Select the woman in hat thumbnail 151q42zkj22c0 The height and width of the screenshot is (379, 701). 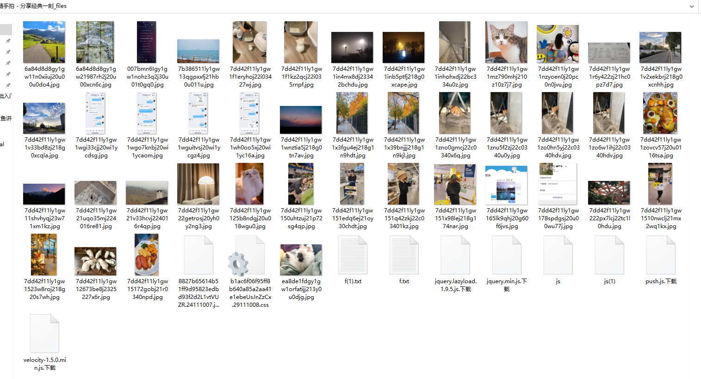point(403,184)
